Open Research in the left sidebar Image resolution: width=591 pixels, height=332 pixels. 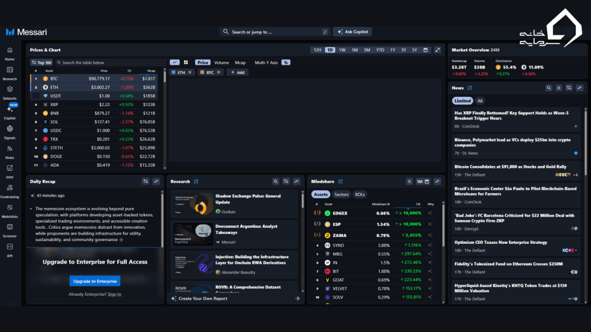pos(10,73)
